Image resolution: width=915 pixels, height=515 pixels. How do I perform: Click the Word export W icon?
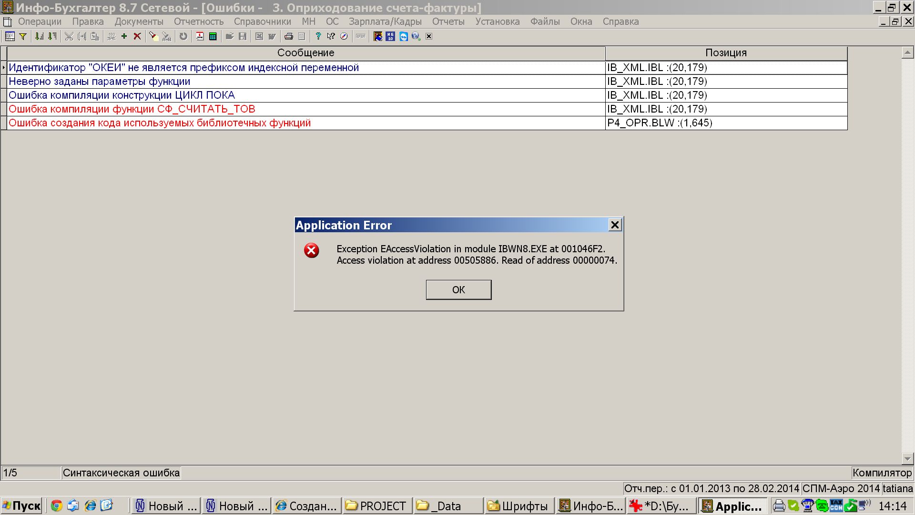click(x=272, y=36)
